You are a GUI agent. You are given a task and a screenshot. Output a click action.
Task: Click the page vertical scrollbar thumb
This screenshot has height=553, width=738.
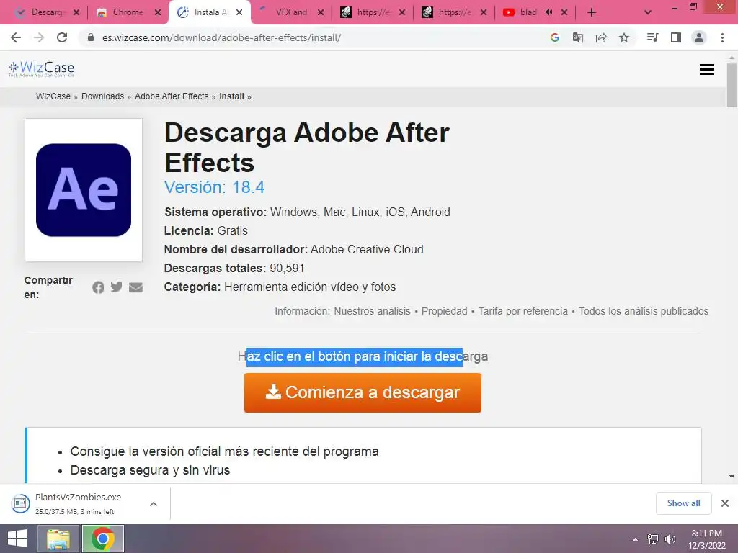[x=732, y=86]
